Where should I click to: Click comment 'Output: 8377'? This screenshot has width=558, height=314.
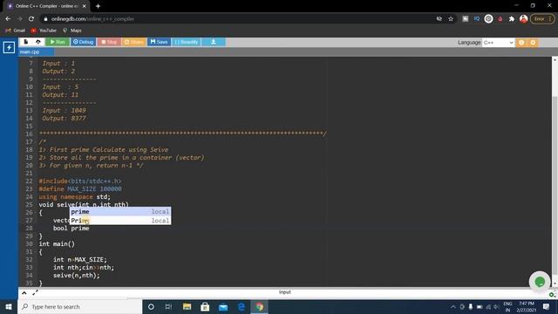point(64,119)
